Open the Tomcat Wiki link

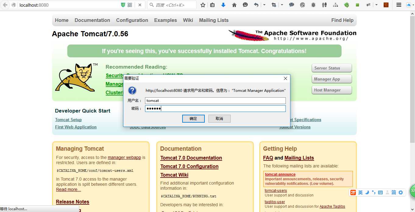pyautogui.click(x=174, y=175)
